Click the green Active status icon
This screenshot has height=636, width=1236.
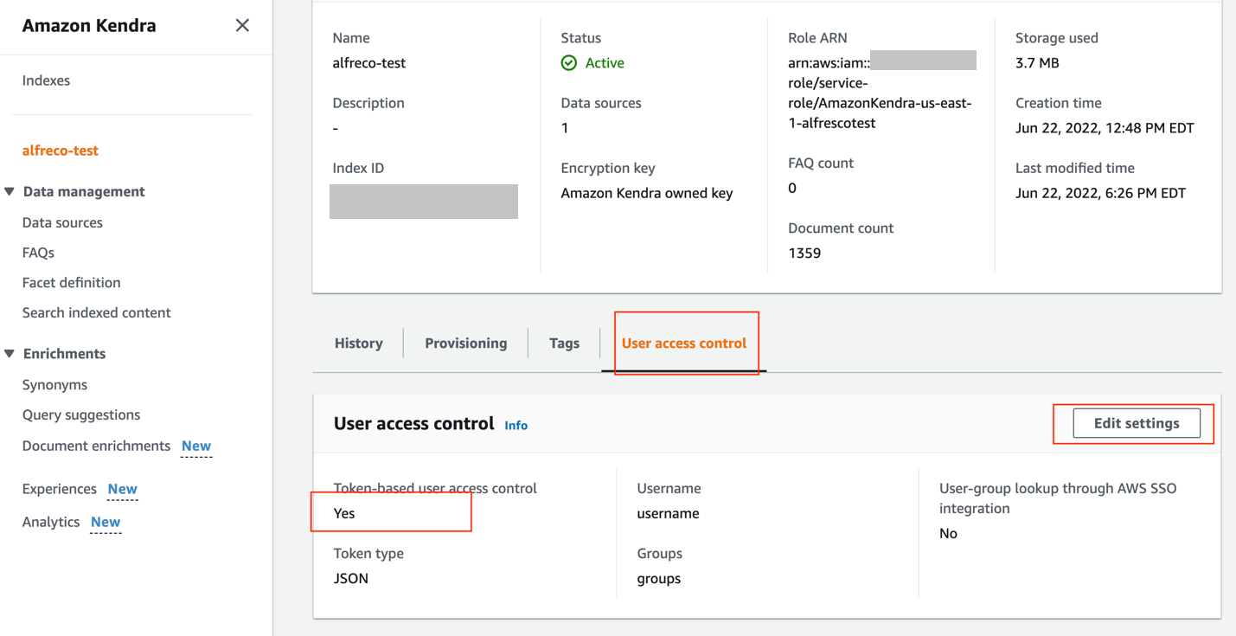pyautogui.click(x=569, y=62)
